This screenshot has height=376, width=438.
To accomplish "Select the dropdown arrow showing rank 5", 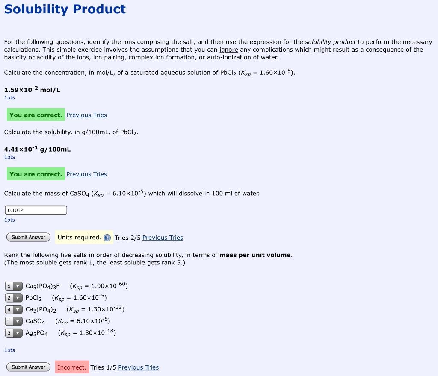I will pyautogui.click(x=17, y=285).
